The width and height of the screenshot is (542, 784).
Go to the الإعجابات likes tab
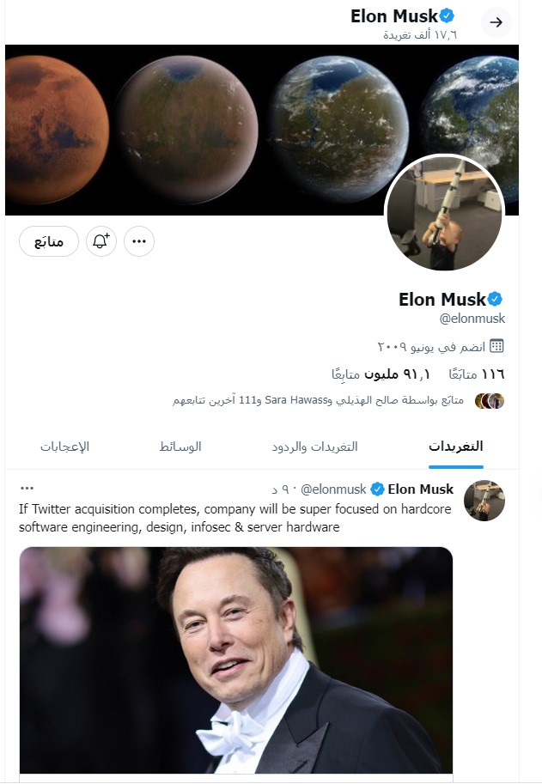pyautogui.click(x=65, y=447)
